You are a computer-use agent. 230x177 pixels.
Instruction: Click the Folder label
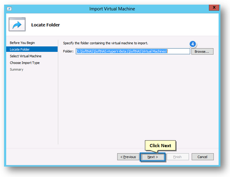coord(68,51)
